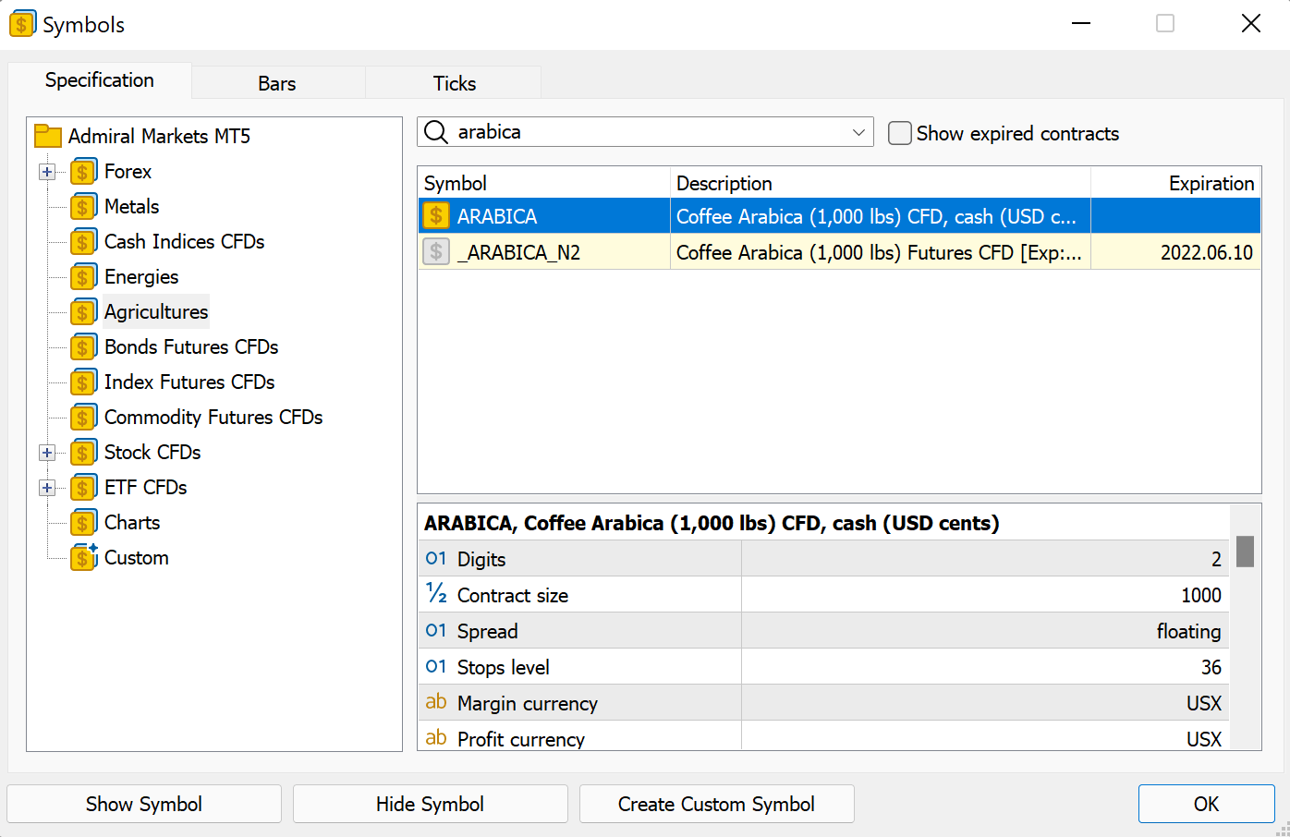Expand the ETF CFDs tree node
This screenshot has height=837, width=1290.
tap(47, 488)
